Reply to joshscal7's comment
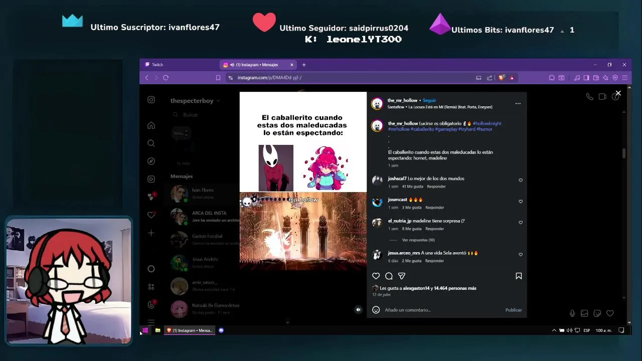The height and width of the screenshot is (361, 642). tap(436, 187)
